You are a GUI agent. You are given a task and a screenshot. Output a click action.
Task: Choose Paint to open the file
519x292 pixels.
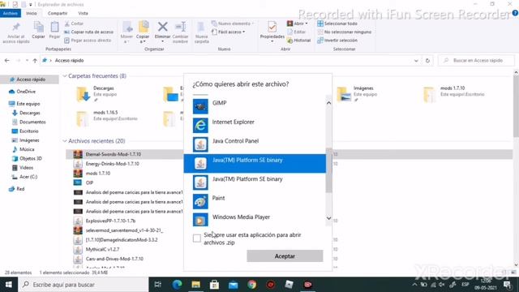tap(255, 201)
